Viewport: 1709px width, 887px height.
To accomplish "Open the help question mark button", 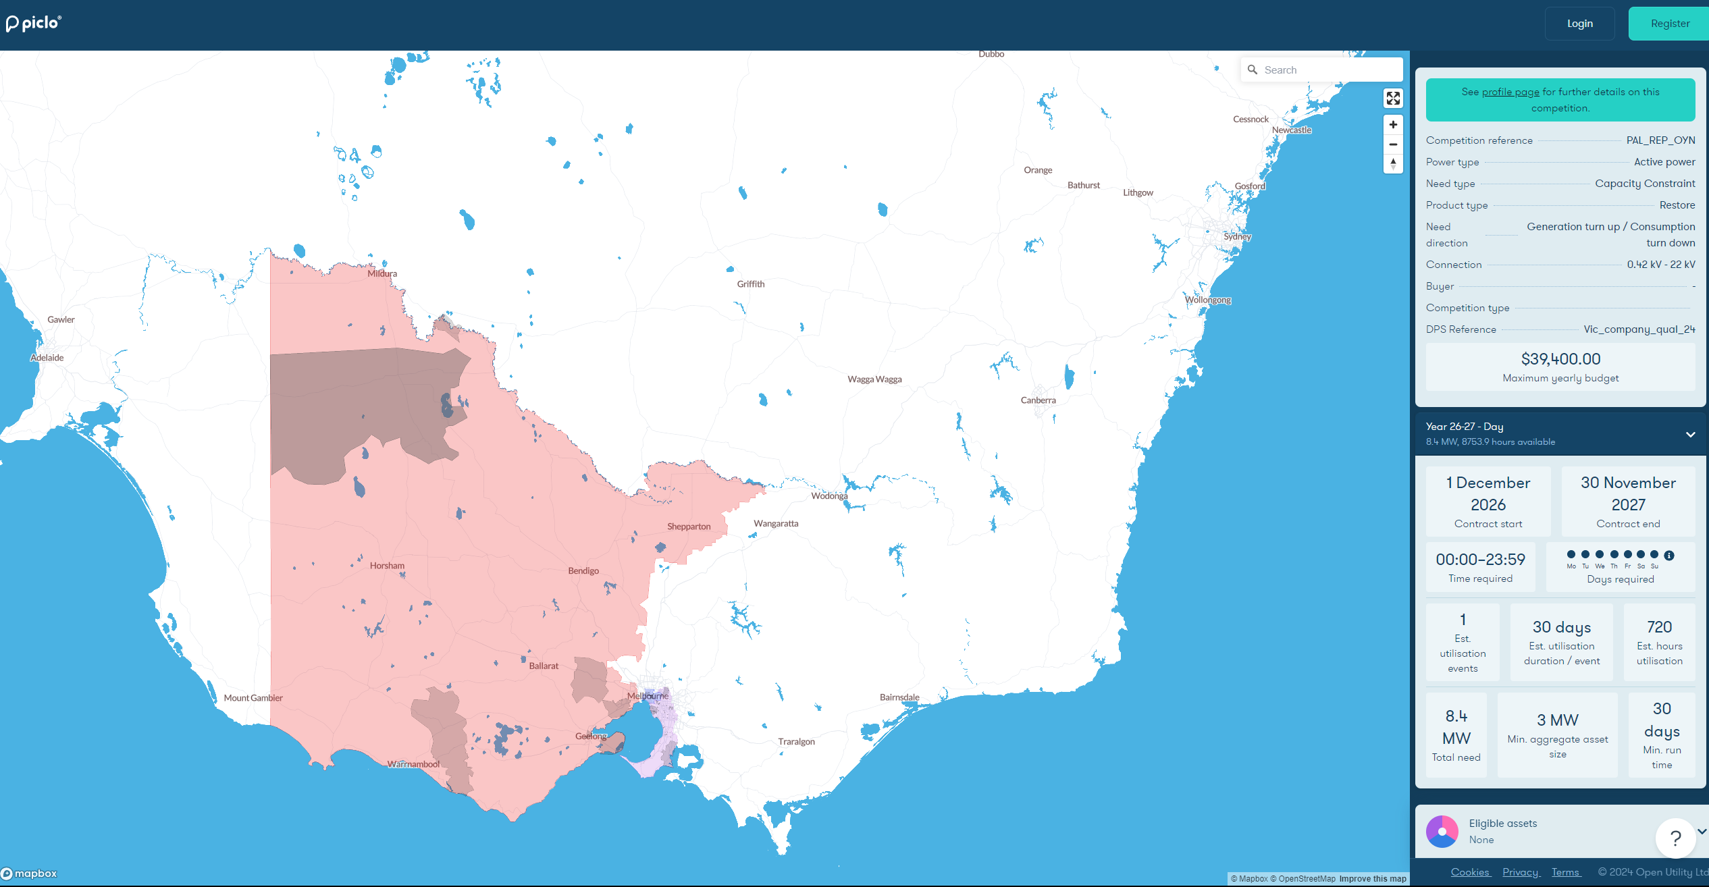I will tap(1675, 838).
